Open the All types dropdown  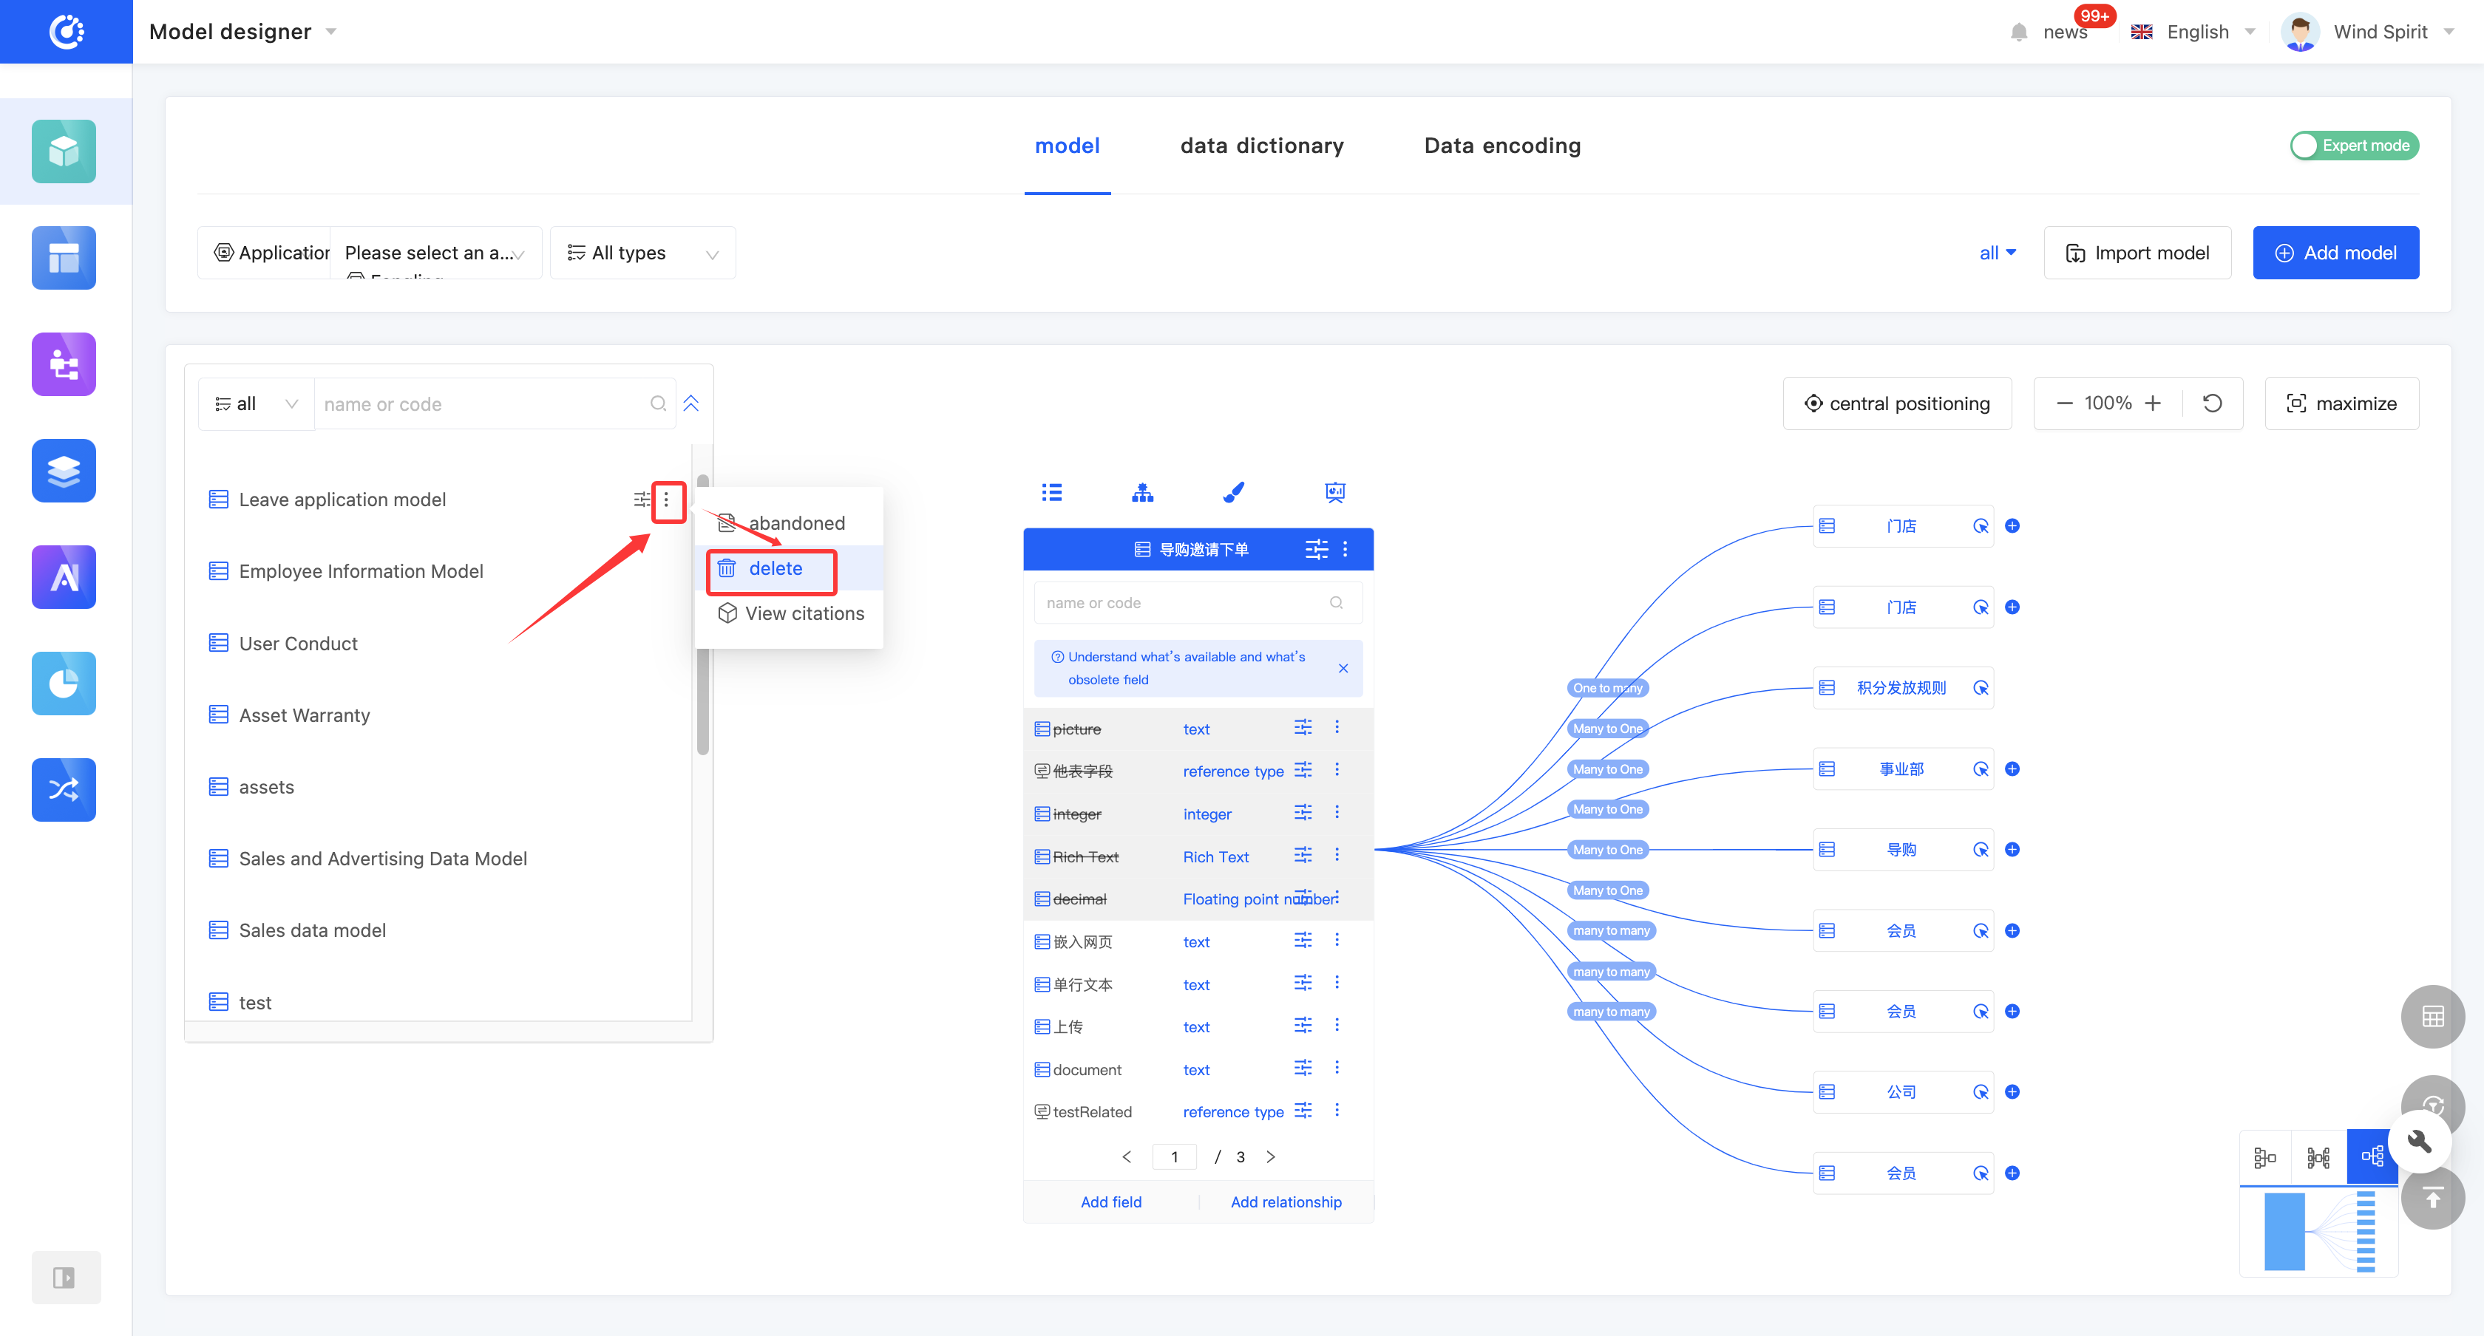pos(642,253)
